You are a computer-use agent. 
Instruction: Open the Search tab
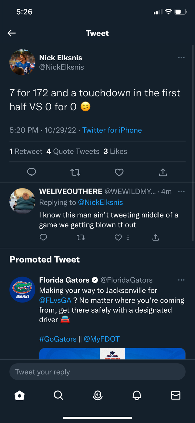click(58, 395)
